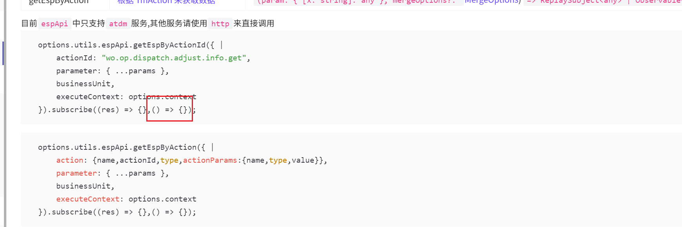This screenshot has height=227, width=682.
Task: Click the orange "type" inside actionParams
Action: point(278,160)
